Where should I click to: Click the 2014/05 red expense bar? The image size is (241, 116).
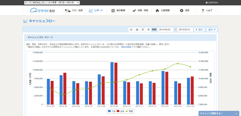click(65, 89)
